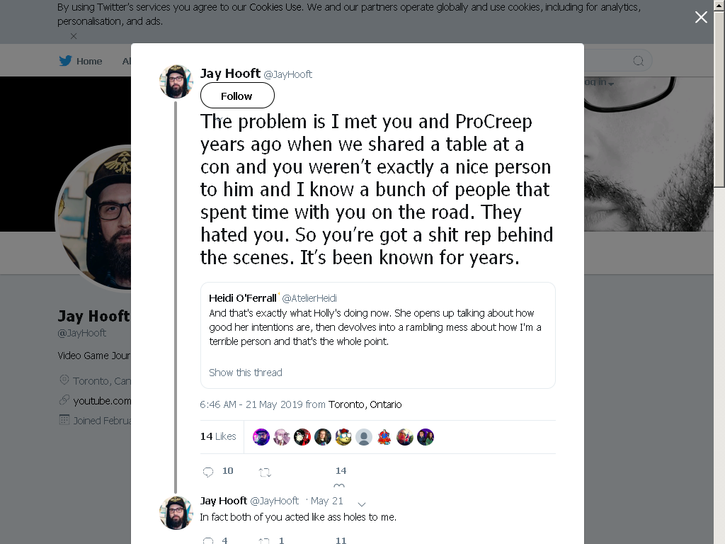725x544 pixels.
Task: Click the retweet icon under main tweet
Action: click(x=265, y=472)
